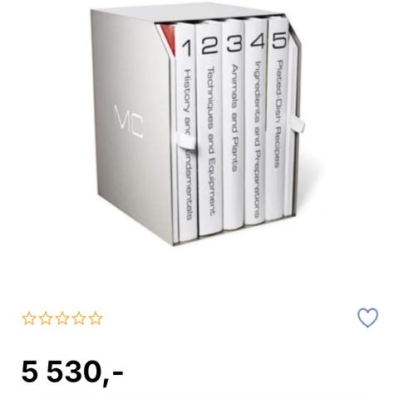Click the Plated-Dish Recipes spine text
399x399 pixels.
[278, 114]
